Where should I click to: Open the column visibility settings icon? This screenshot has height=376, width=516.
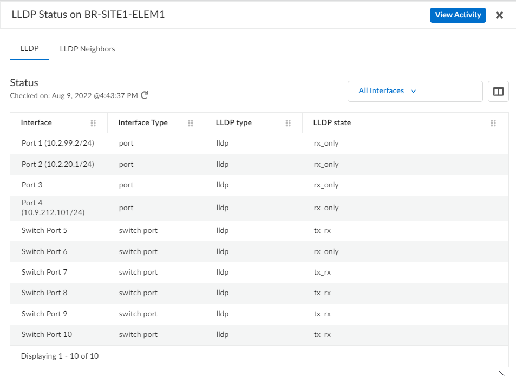pyautogui.click(x=498, y=91)
